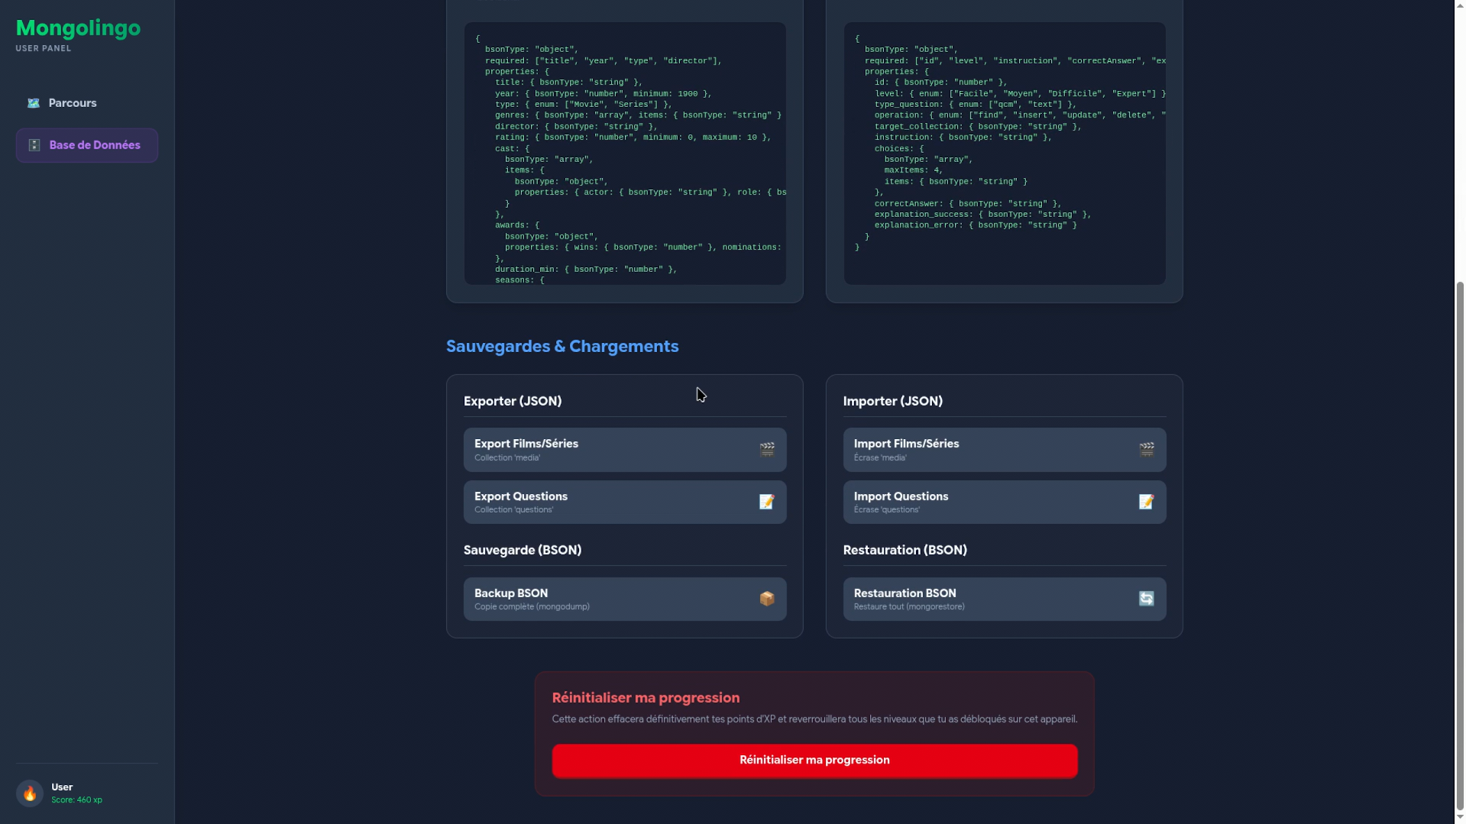The image size is (1466, 824).
Task: Click the Exporter (JSON) heading
Action: [513, 401]
